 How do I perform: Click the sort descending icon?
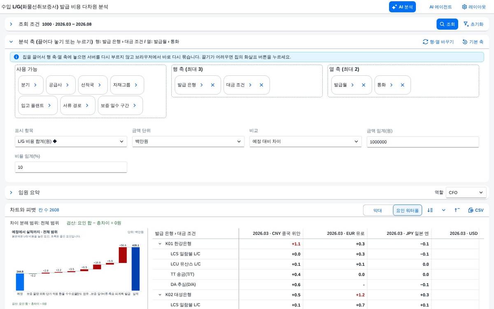tap(430, 210)
